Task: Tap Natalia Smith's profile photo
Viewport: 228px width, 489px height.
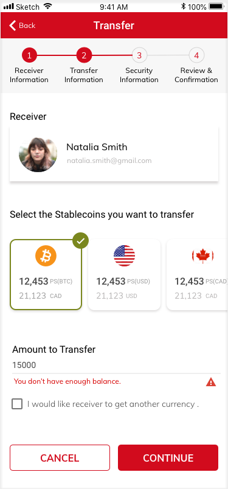Action: 38,154
